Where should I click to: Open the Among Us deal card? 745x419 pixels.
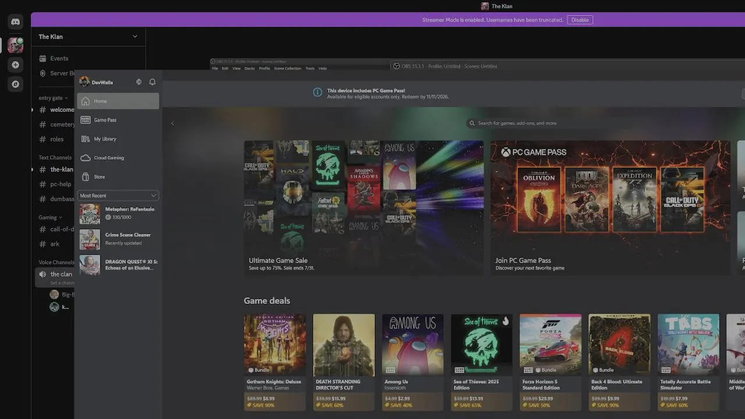point(413,363)
